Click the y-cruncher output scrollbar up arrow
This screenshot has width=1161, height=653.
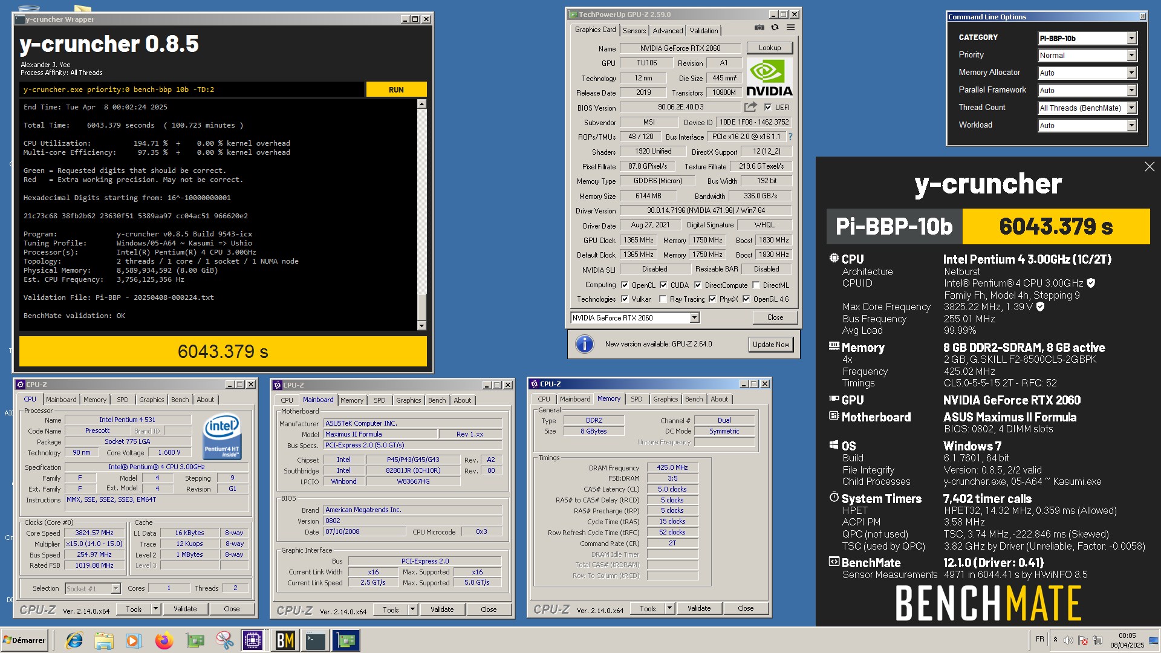tap(421, 104)
